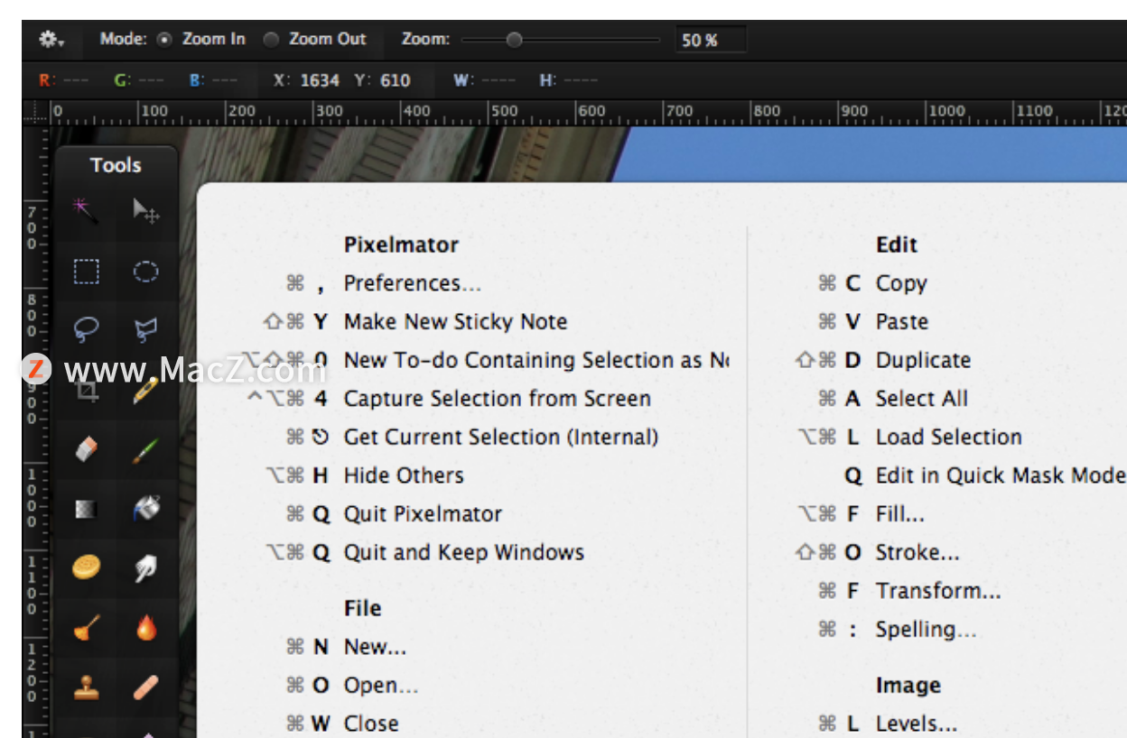
Task: Click Capture Selection from Screen entry
Action: (x=497, y=399)
